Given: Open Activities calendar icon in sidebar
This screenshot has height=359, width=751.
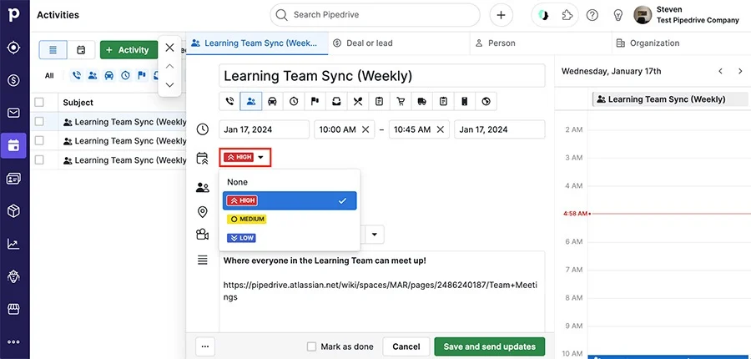Looking at the screenshot, I should [14, 145].
